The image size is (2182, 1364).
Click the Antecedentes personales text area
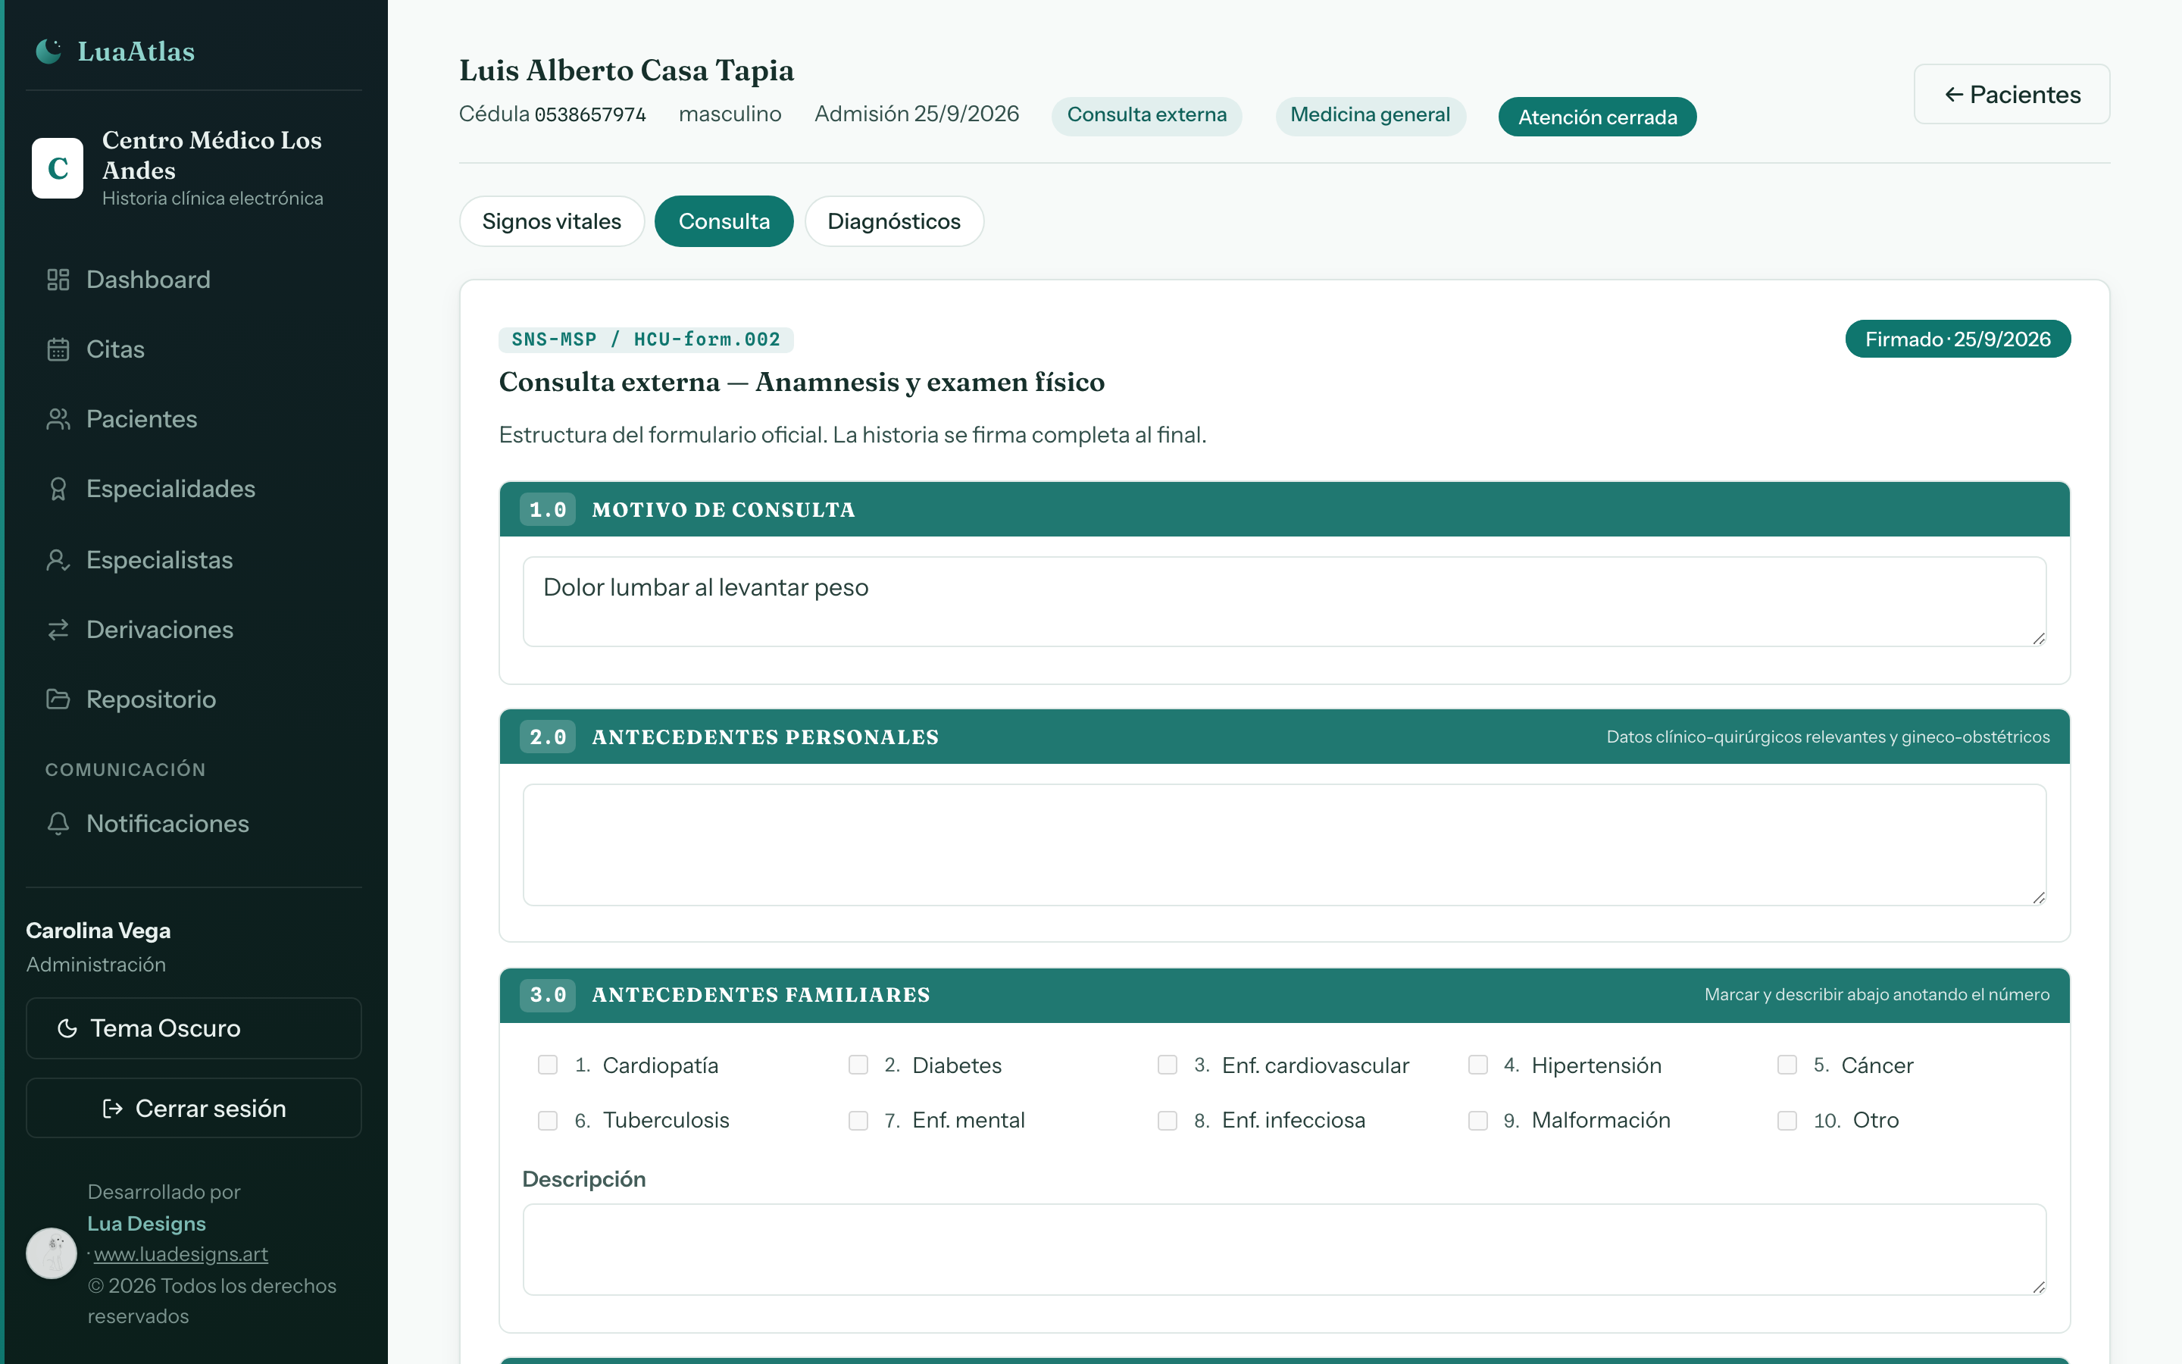1284,845
